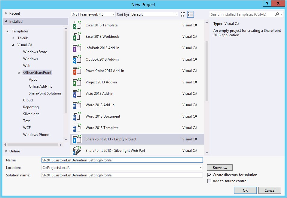The image size is (287, 198).
Task: Click the Word 2013 Document icon
Action: click(77, 117)
